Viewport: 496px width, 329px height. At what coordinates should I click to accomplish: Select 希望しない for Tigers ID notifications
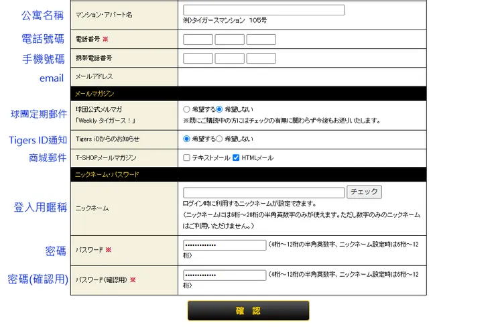click(x=219, y=139)
